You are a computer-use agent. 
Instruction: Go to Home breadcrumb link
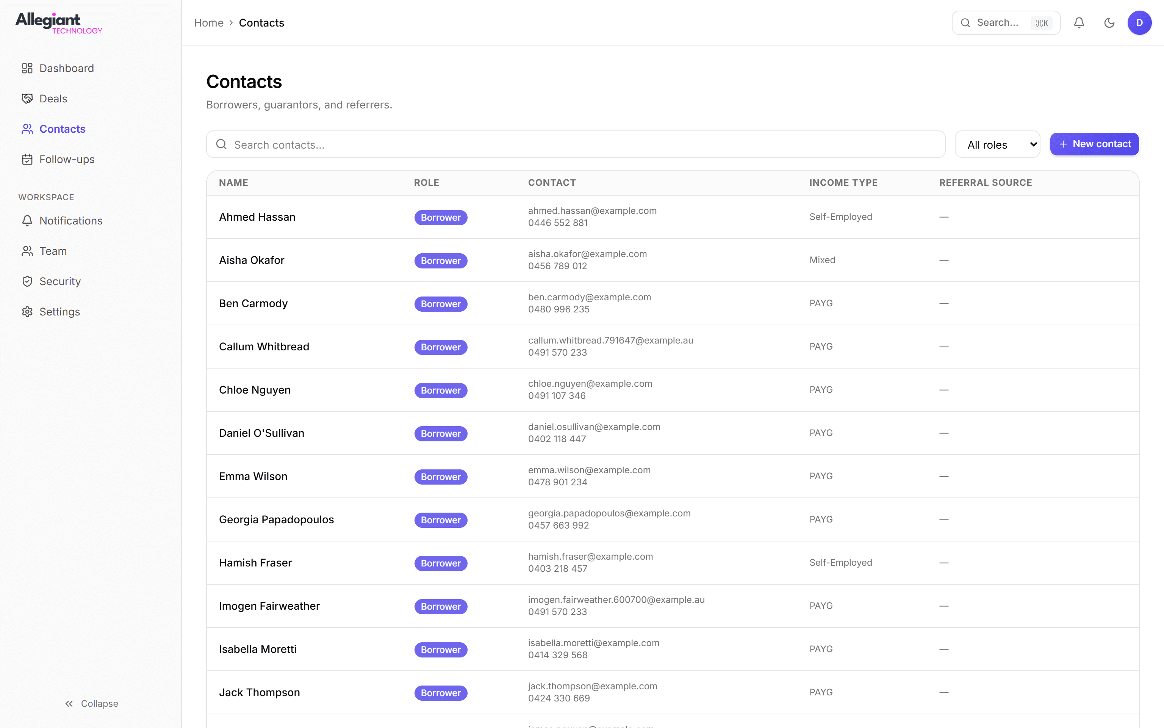pos(209,23)
